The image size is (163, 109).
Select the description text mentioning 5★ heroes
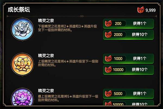[68, 98]
